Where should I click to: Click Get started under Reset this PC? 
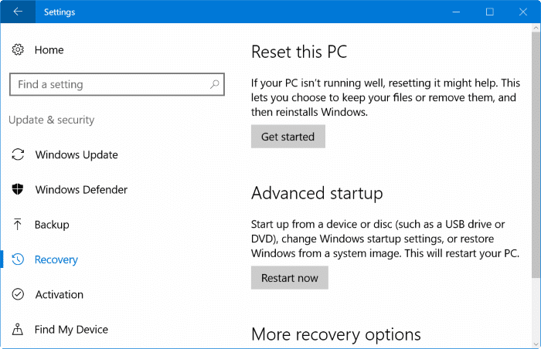288,137
